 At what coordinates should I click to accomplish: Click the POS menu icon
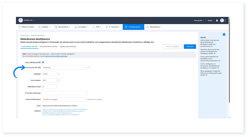point(94,27)
